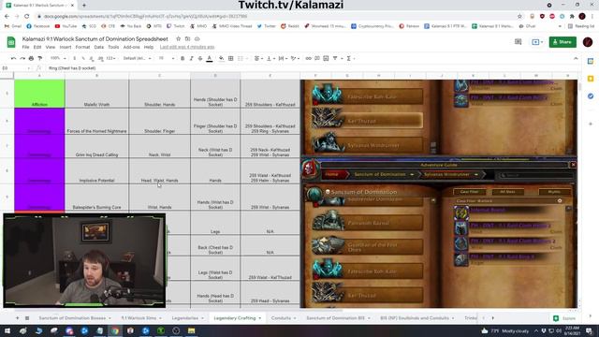
Task: Click the browser back arrow
Action: click(x=7, y=17)
